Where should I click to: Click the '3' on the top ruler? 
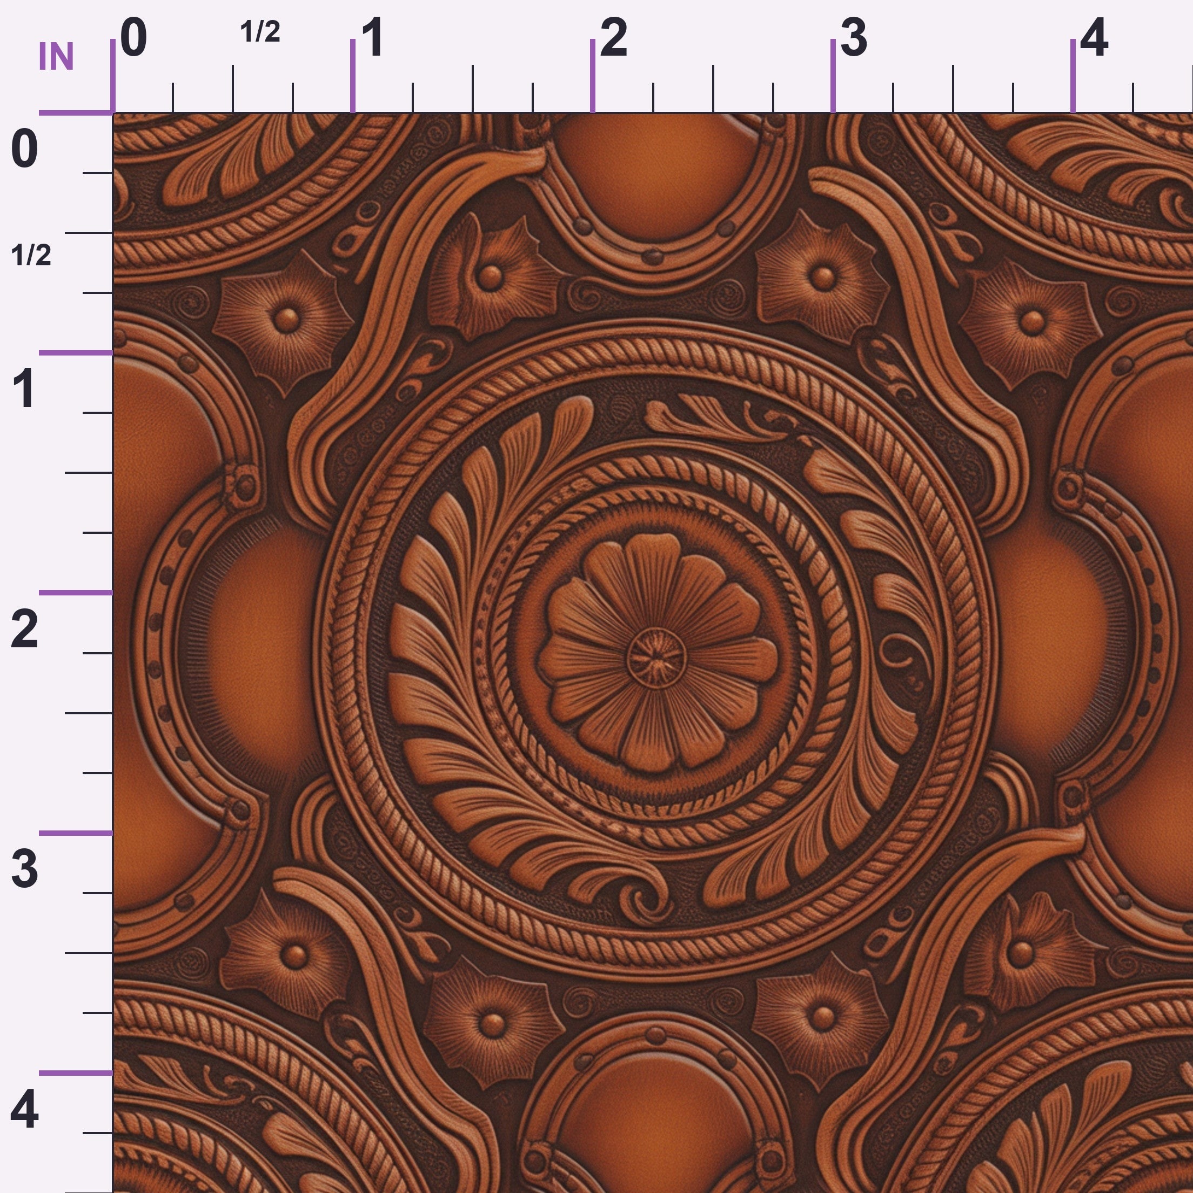(x=853, y=38)
